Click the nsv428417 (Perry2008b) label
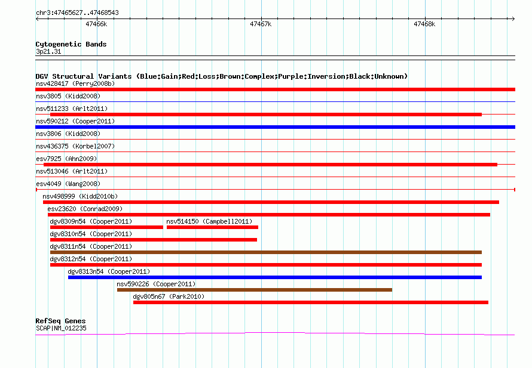Viewport: 532px width, 368px height. pyautogui.click(x=75, y=84)
